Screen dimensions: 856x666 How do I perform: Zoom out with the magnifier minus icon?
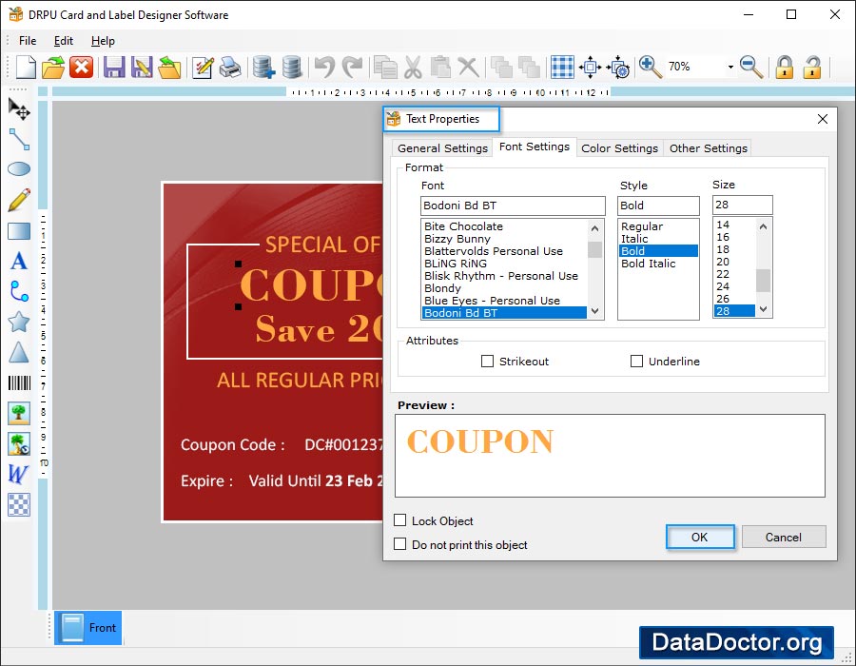click(x=751, y=68)
